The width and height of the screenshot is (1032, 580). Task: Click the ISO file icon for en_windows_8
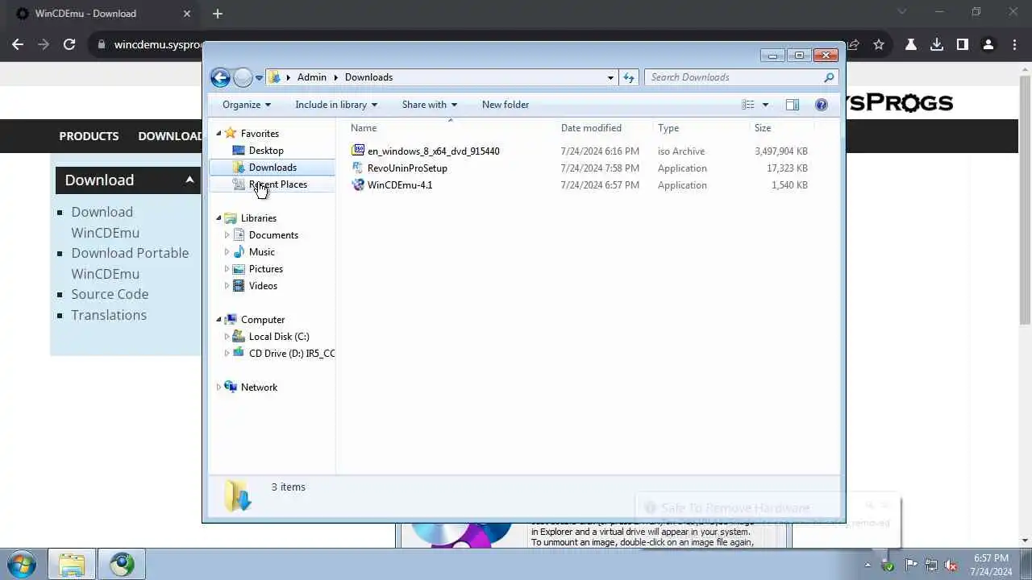358,151
